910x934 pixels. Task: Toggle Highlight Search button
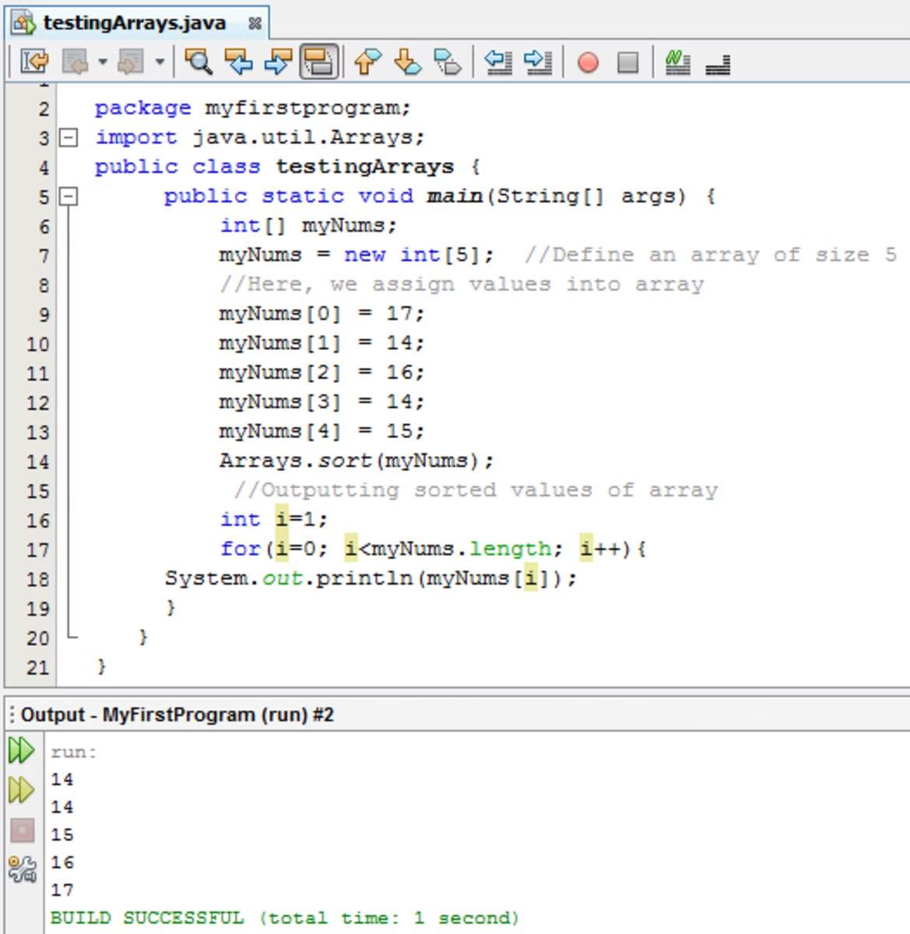pyautogui.click(x=319, y=61)
